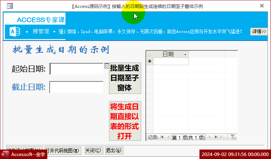
Task: Click the ACCESS专家课 banner title
Action: 41,20
